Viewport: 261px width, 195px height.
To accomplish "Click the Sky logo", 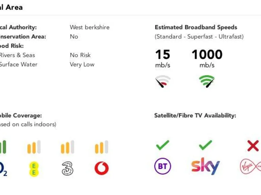I will (206, 166).
